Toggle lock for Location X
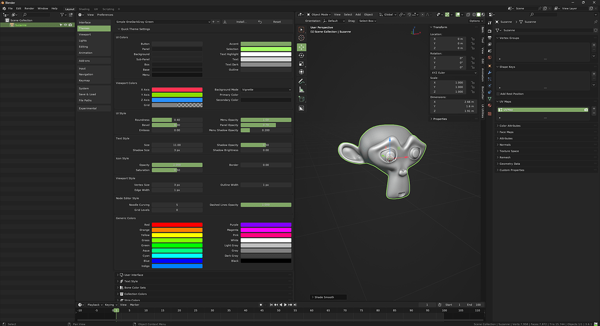This screenshot has height=326, width=600. (x=473, y=39)
